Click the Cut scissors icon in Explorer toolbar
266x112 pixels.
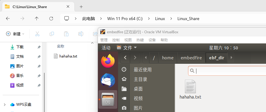pos(37,34)
